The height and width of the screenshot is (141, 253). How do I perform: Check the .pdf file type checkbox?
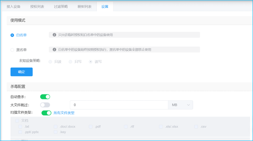click(x=91, y=126)
